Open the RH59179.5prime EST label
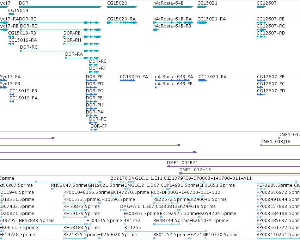Viewport: 300px width, 240px height. [x=81, y=214]
